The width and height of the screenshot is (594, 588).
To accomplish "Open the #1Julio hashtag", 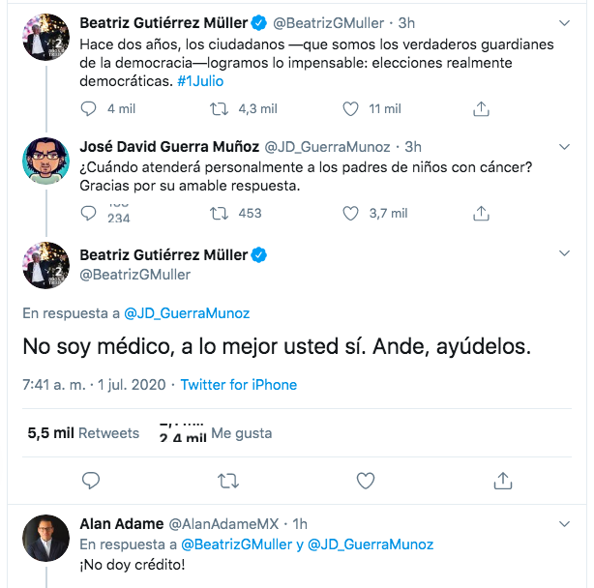I will (200, 81).
